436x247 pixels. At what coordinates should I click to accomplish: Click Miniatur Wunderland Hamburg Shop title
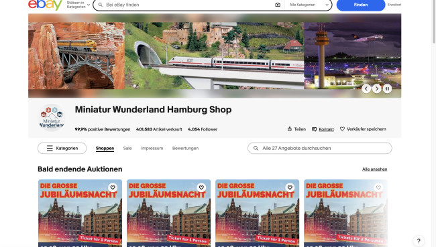[x=153, y=110]
